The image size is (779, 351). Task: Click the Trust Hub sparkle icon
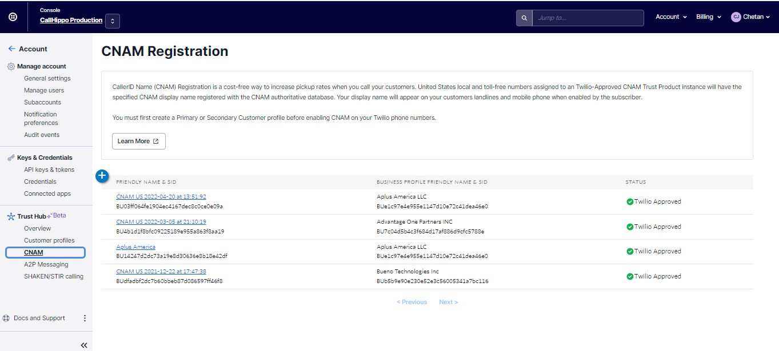click(x=11, y=217)
